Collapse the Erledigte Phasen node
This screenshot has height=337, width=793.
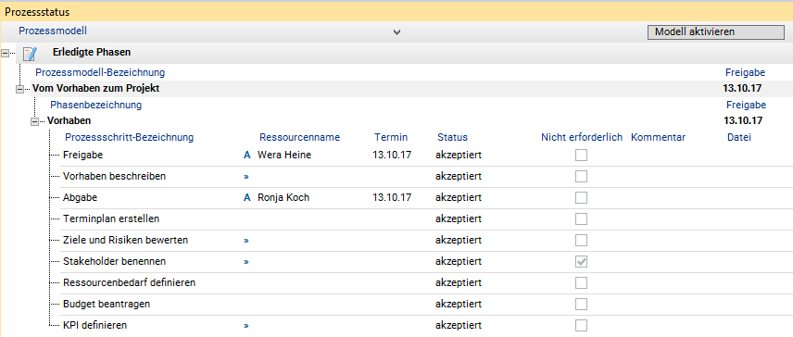coord(6,53)
